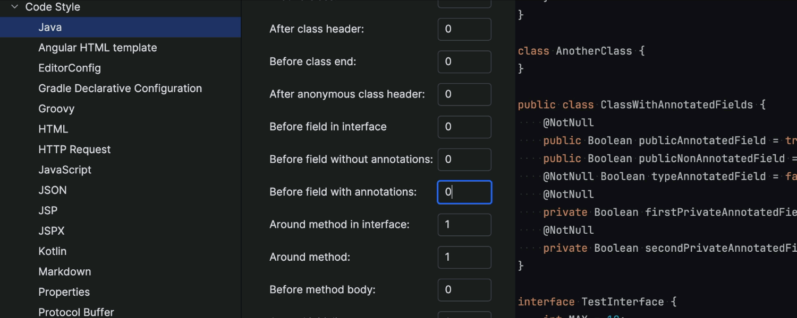Select JSON code style settings
This screenshot has height=318, width=797.
click(x=52, y=190)
